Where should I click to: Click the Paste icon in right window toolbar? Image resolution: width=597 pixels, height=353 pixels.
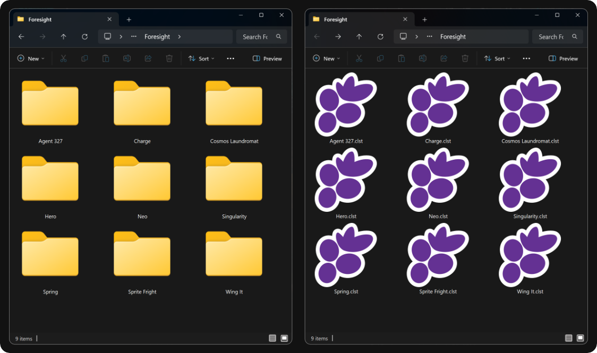click(402, 58)
